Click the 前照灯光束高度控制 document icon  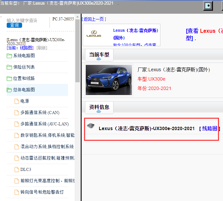[17, 181]
